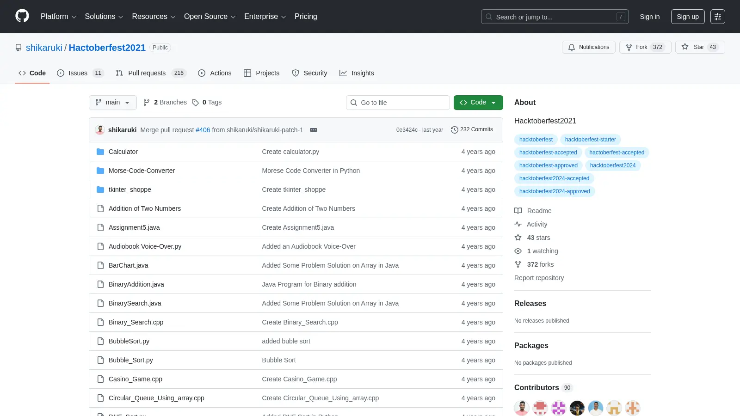740x416 pixels.
Task: Click the file icon for BubbleSort.py
Action: [100, 341]
